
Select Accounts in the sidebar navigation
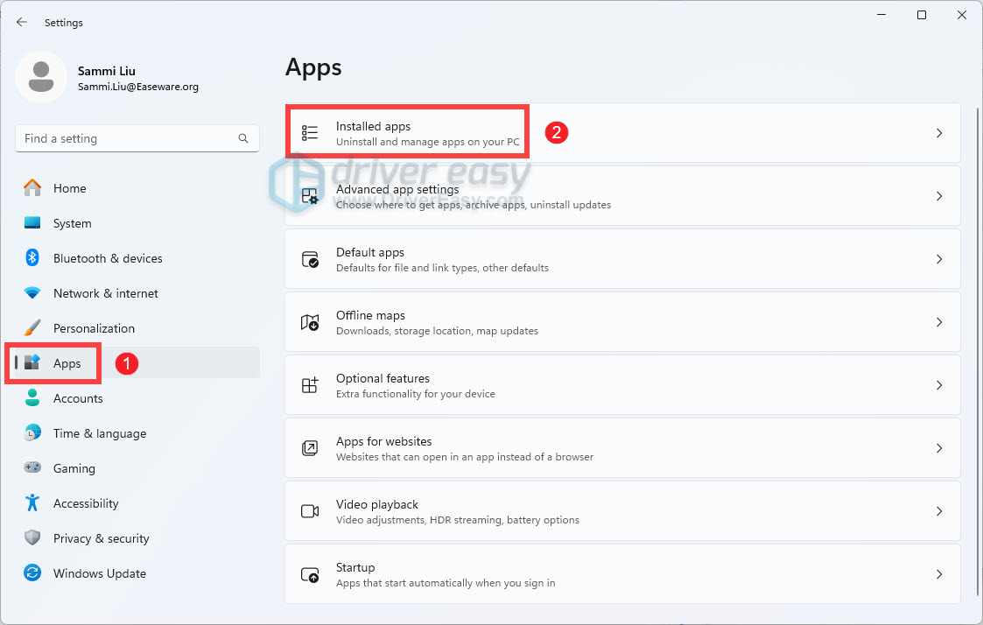click(x=79, y=397)
